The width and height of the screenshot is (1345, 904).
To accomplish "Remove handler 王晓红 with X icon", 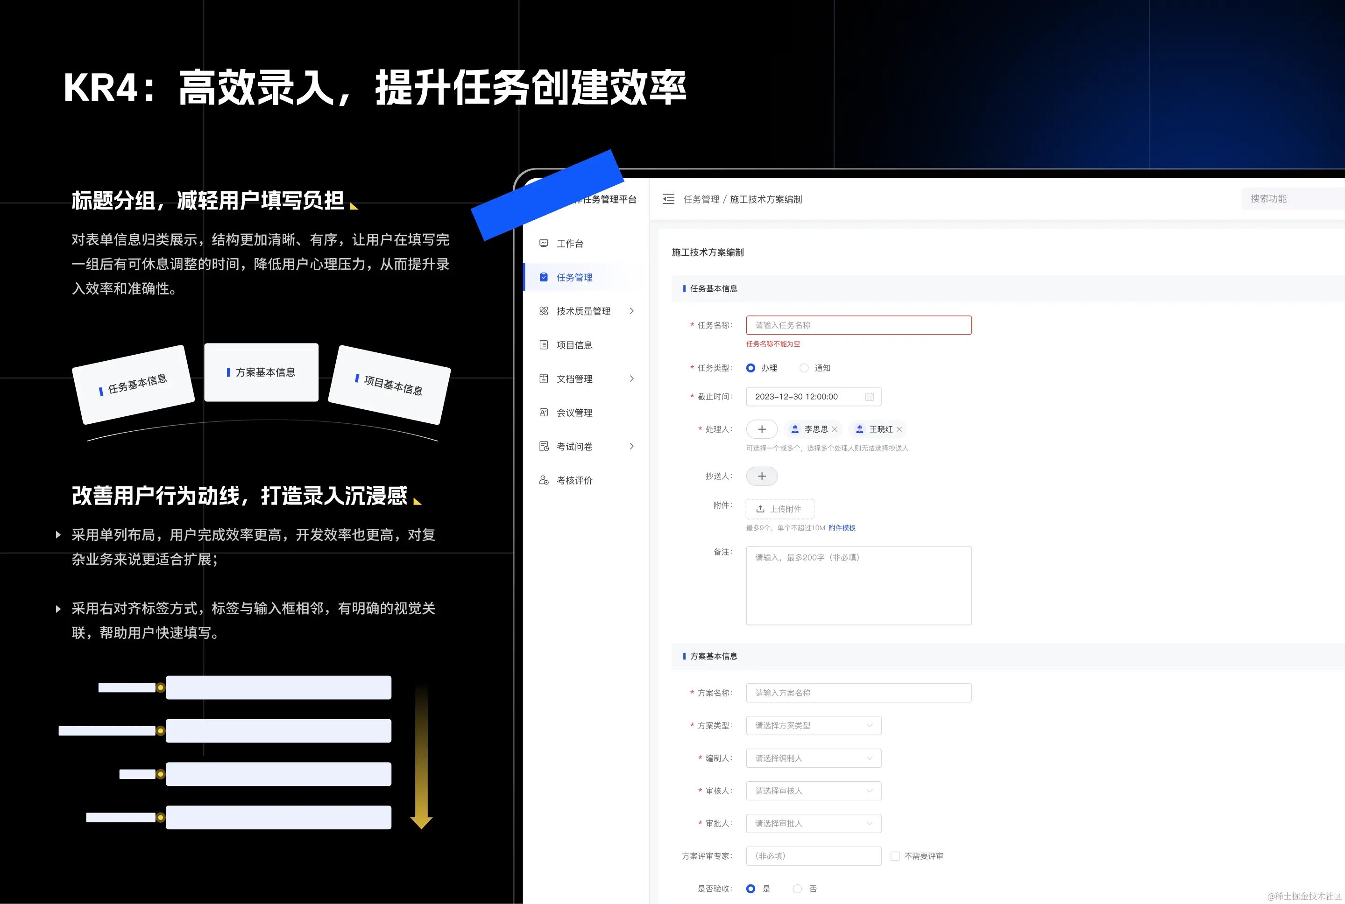I will coord(899,429).
